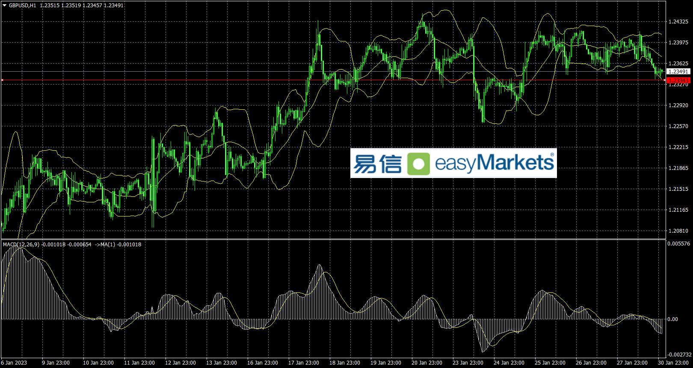
Task: Click the red price level tag on the price axis
Action: click(678, 80)
